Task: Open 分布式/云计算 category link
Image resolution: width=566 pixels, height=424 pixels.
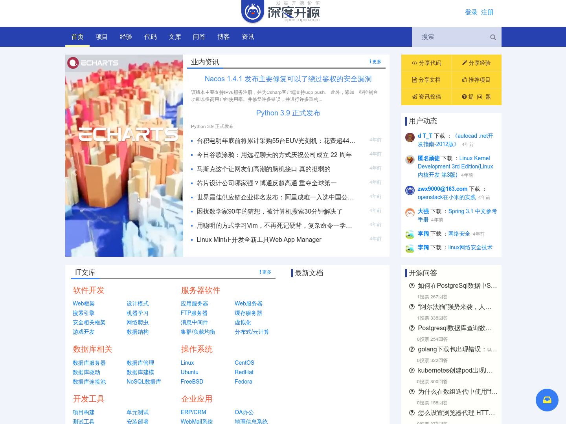Action: tap(252, 332)
